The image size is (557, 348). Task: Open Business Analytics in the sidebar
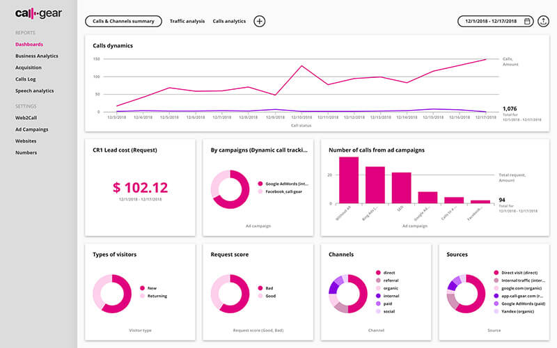click(x=37, y=56)
